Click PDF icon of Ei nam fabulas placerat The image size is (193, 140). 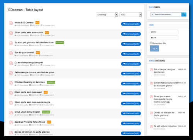151,83
